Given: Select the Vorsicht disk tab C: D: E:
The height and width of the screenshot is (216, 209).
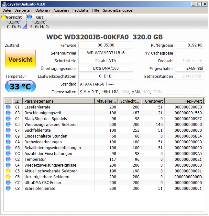Looking at the screenshot, I should pos(14,22).
